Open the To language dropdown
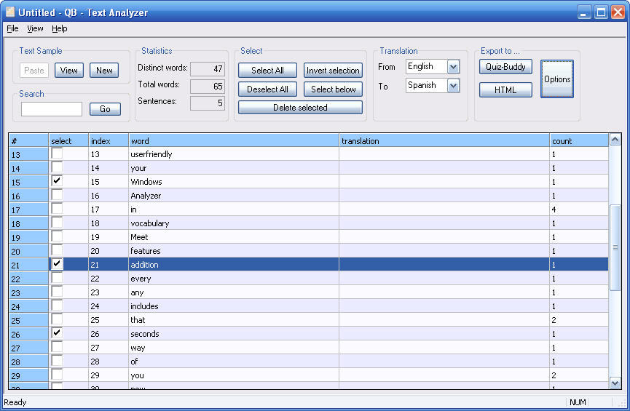The height and width of the screenshot is (411, 630). pyautogui.click(x=453, y=86)
